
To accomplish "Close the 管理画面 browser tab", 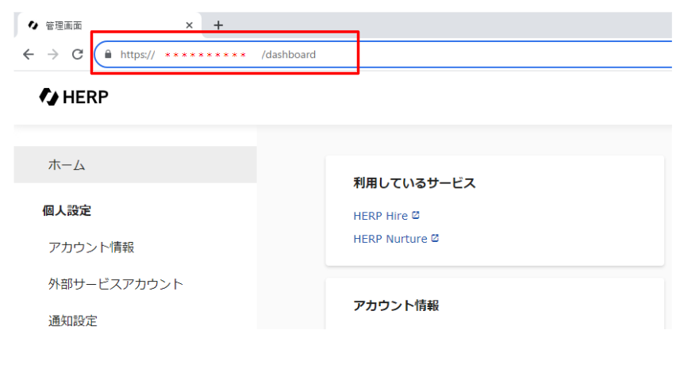I will tap(189, 25).
